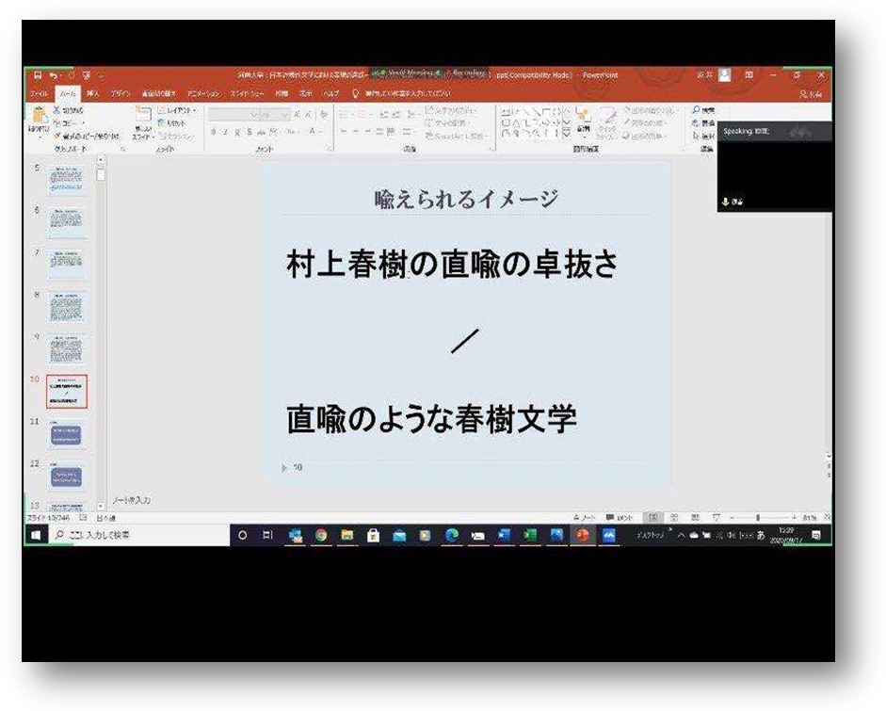Paste from clipboard (貼り付け)

tap(39, 120)
